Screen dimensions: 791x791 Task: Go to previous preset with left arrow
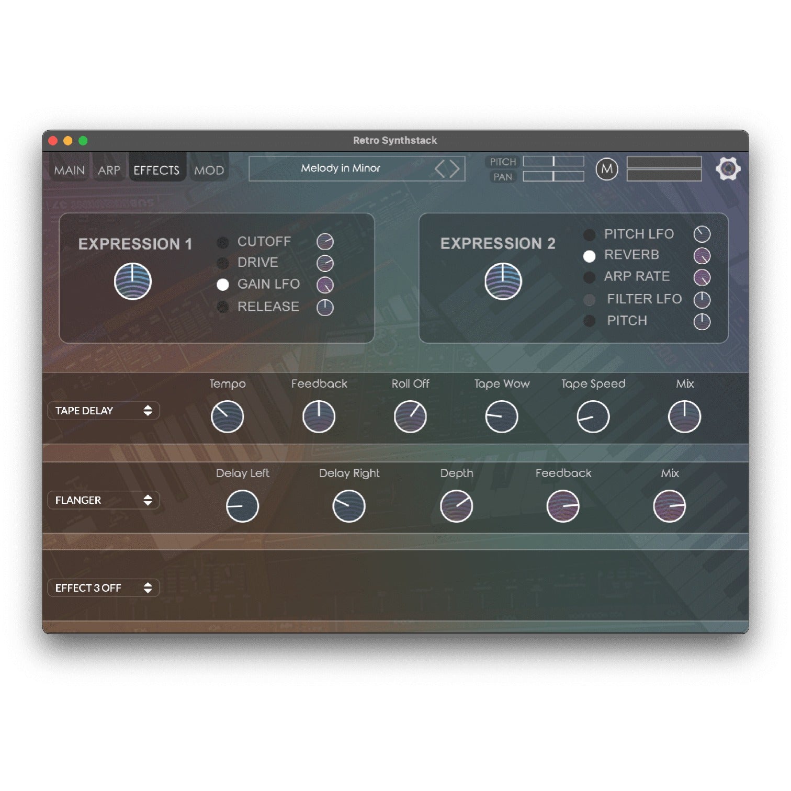click(x=440, y=168)
